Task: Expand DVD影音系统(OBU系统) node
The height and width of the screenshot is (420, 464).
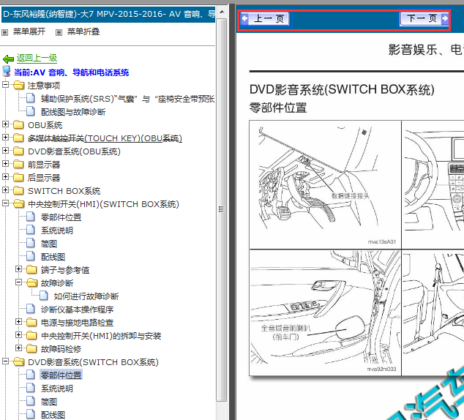Action: point(5,150)
